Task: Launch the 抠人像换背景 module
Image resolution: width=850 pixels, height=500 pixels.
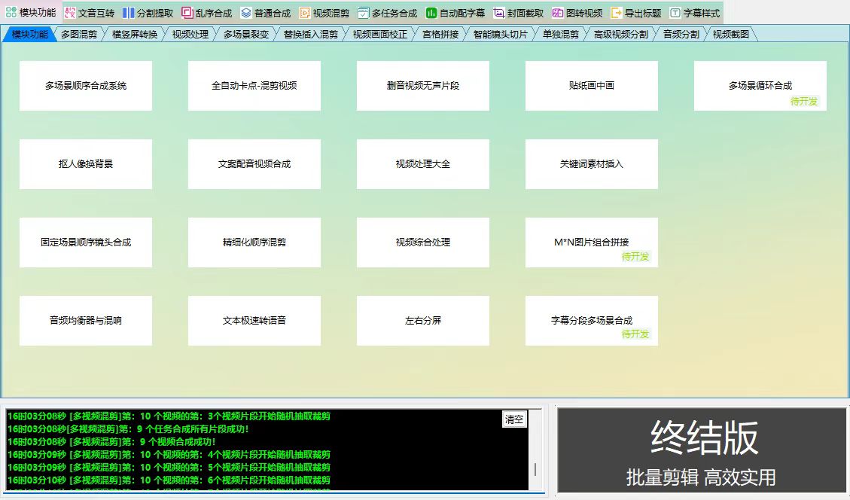Action: click(x=86, y=164)
